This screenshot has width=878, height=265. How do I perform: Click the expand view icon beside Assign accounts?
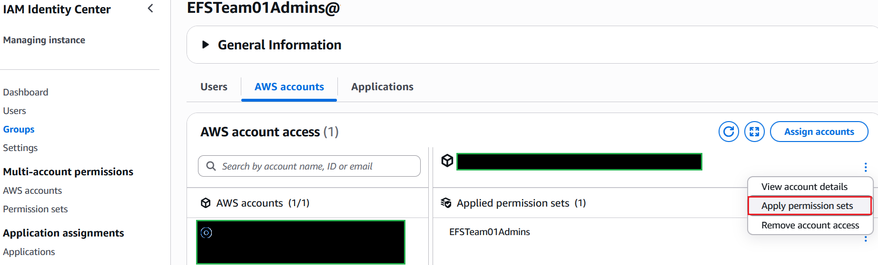pyautogui.click(x=754, y=132)
